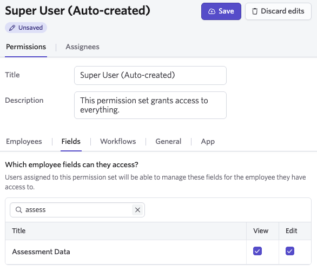The image size is (317, 271).
Task: Open the General sub-tab
Action: click(x=168, y=142)
